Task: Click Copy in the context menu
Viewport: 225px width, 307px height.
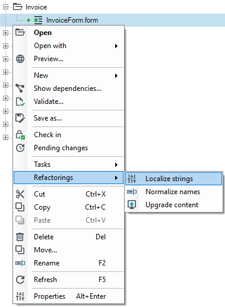Action: click(69, 207)
